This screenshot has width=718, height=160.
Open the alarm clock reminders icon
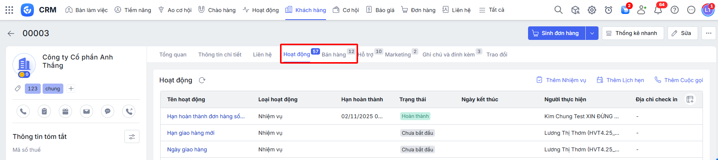(608, 10)
